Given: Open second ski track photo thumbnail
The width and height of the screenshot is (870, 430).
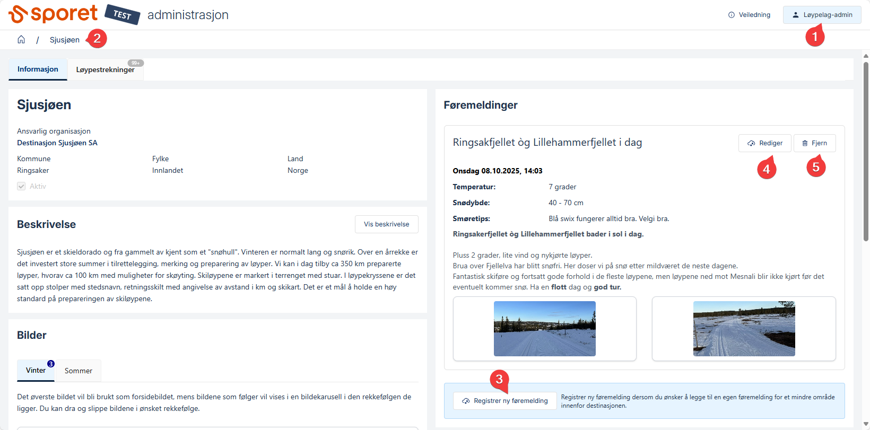Looking at the screenshot, I should (x=744, y=329).
